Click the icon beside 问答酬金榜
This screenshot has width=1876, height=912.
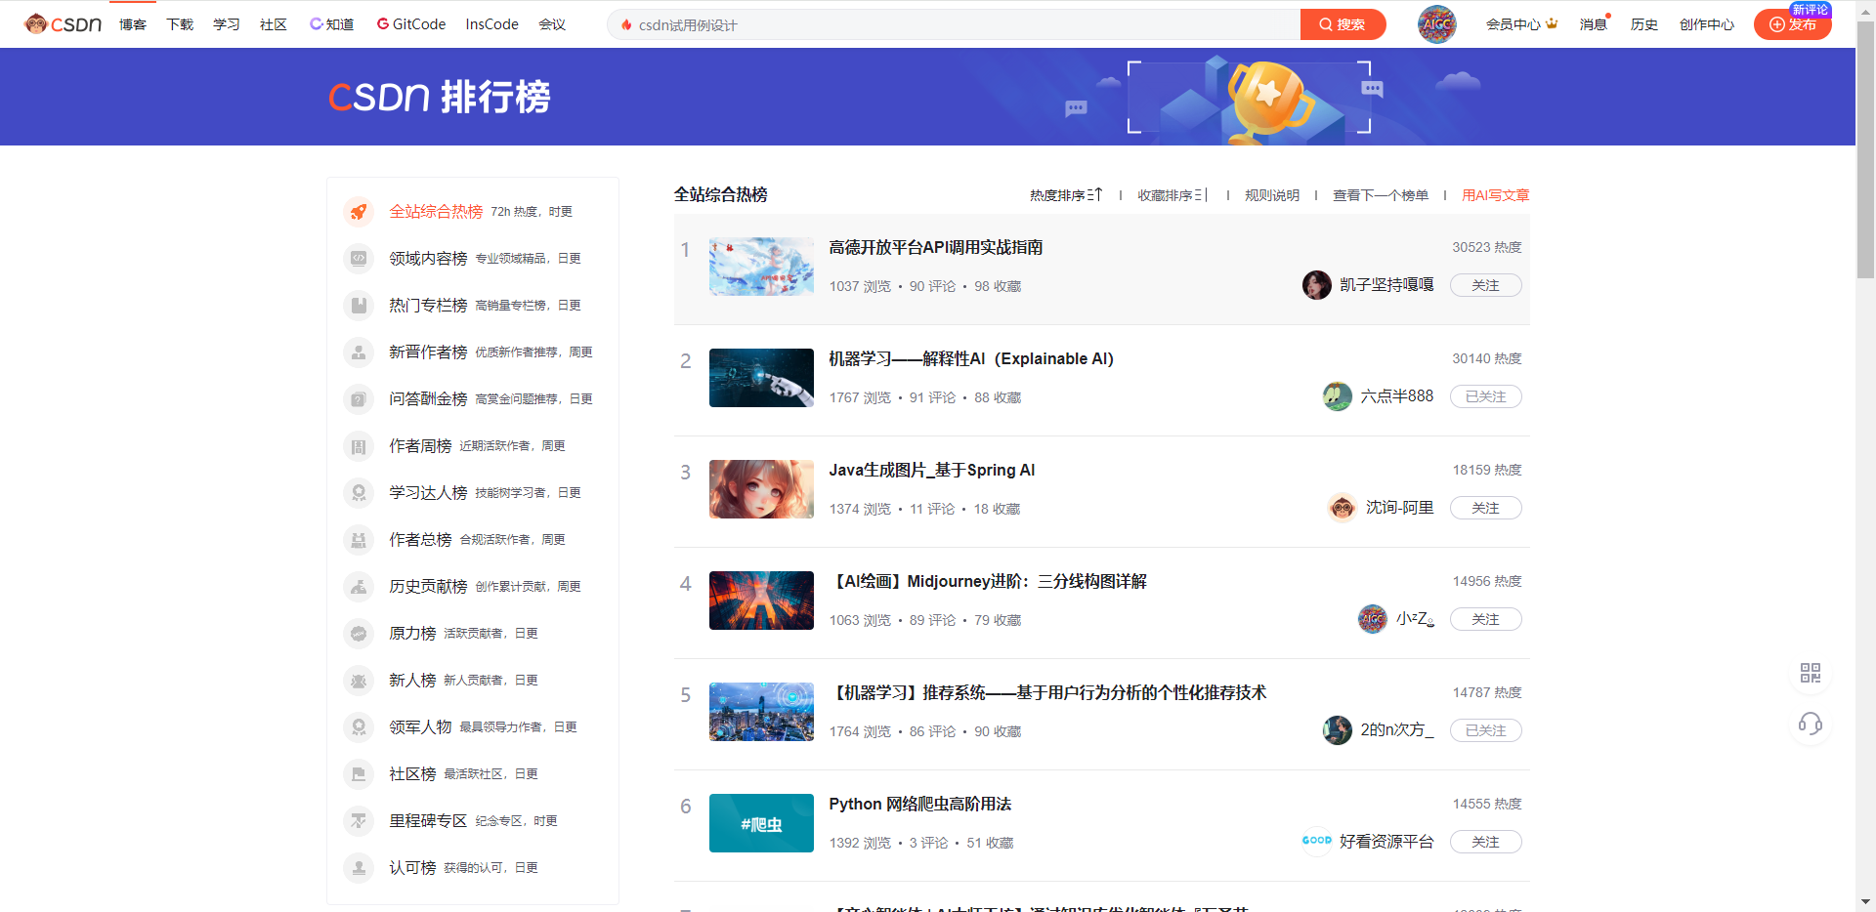(x=359, y=399)
